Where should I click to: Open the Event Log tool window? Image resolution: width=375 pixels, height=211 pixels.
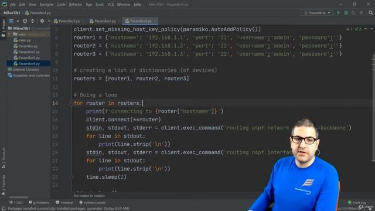[x=357, y=203]
